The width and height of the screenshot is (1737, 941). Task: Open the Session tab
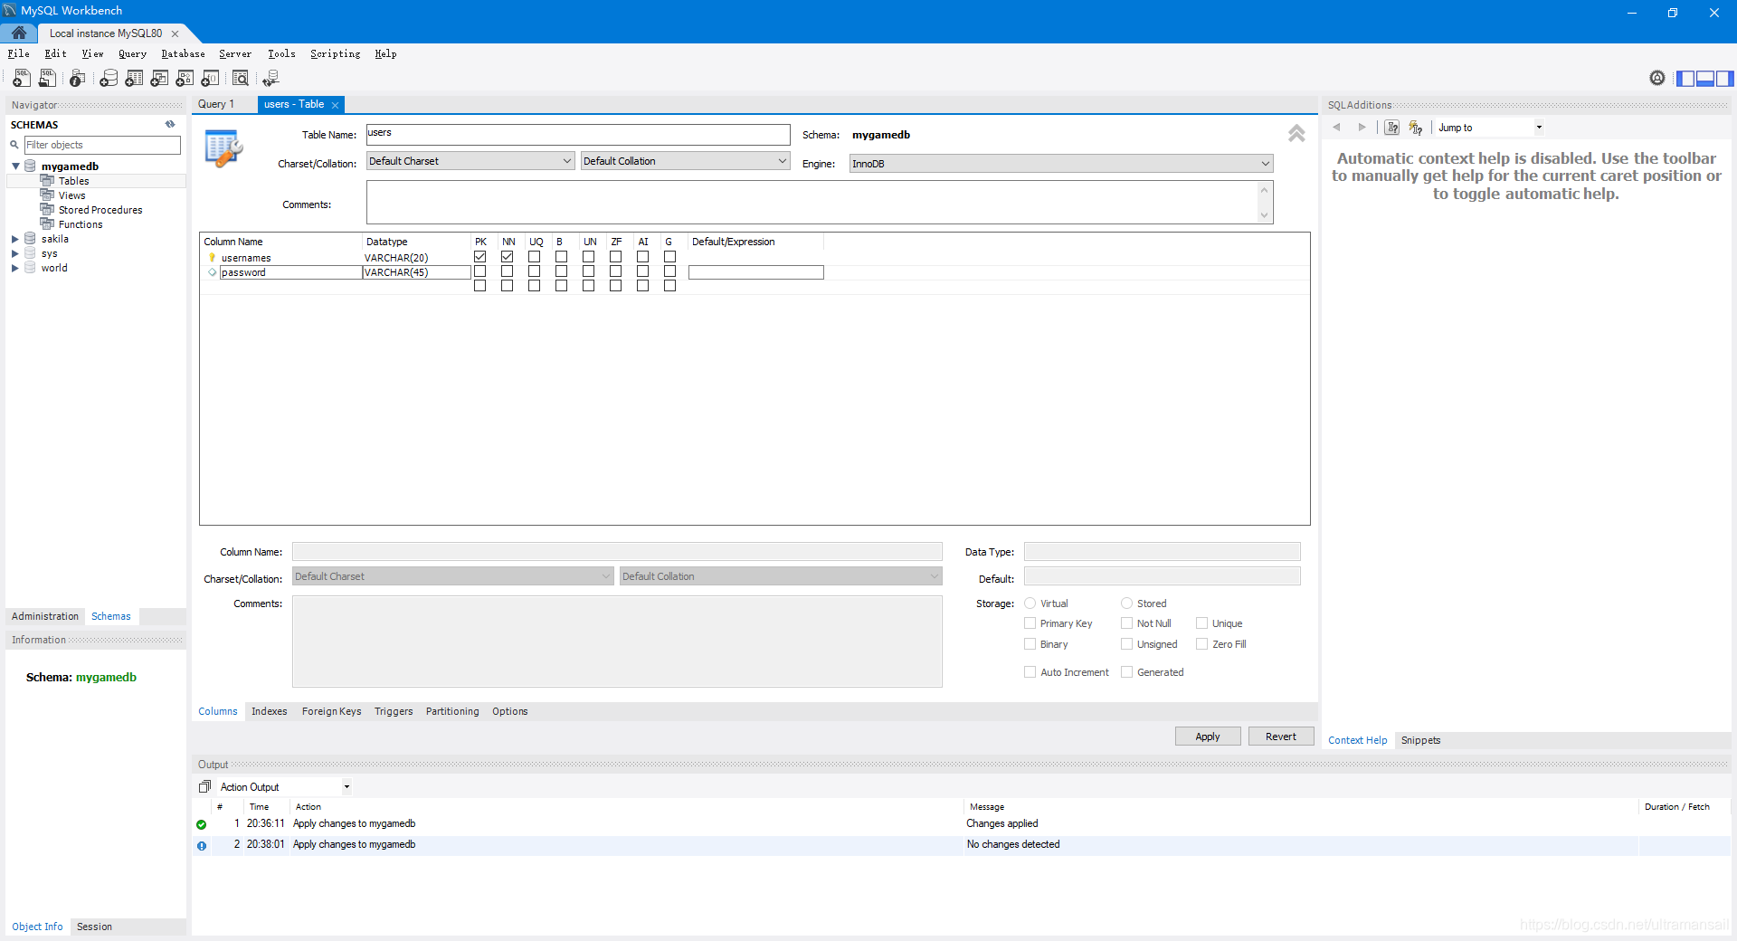click(94, 927)
